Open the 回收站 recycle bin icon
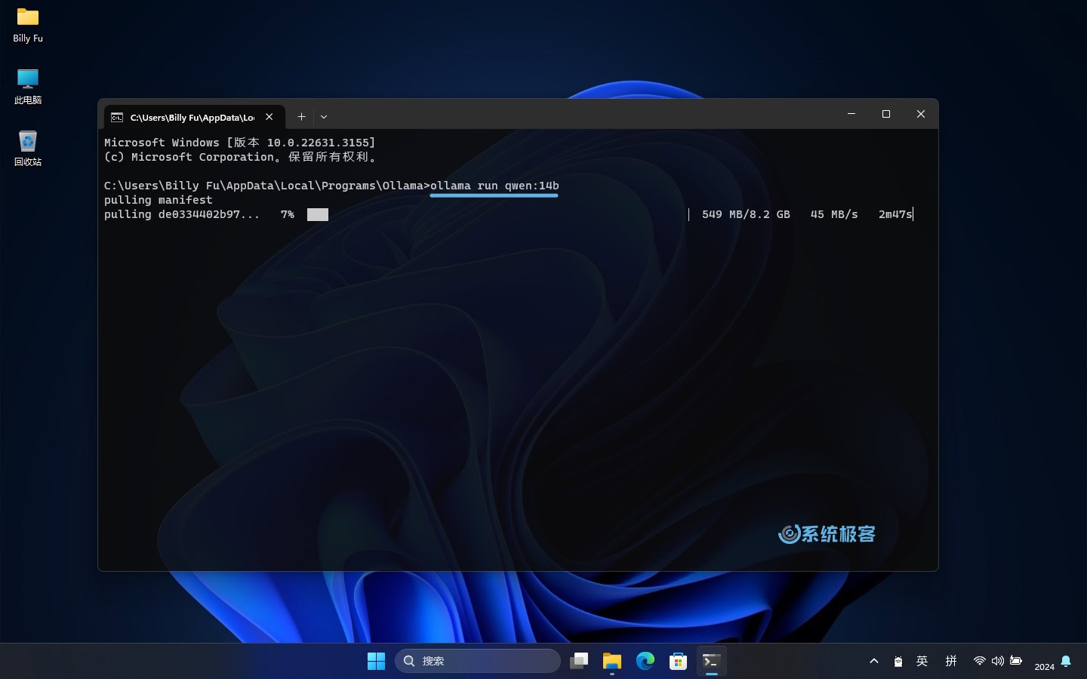 (28, 148)
